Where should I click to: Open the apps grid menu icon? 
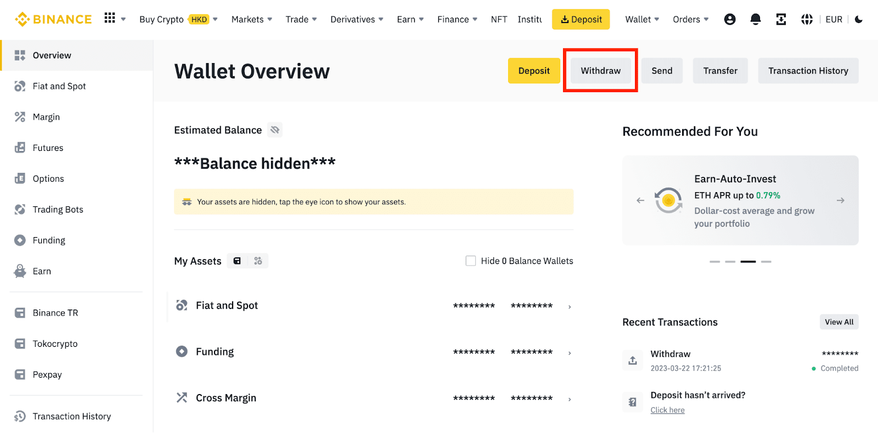(x=110, y=18)
